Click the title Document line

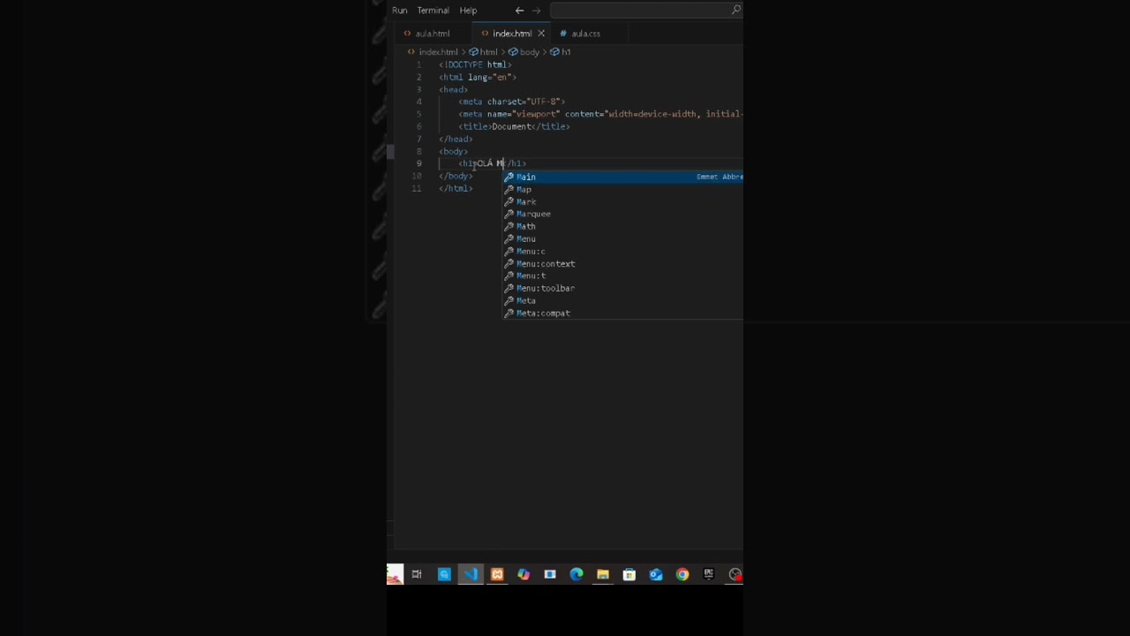pos(514,126)
